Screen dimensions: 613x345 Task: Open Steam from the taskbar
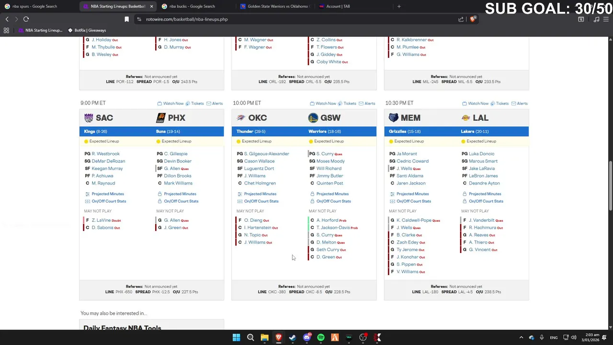click(293, 338)
